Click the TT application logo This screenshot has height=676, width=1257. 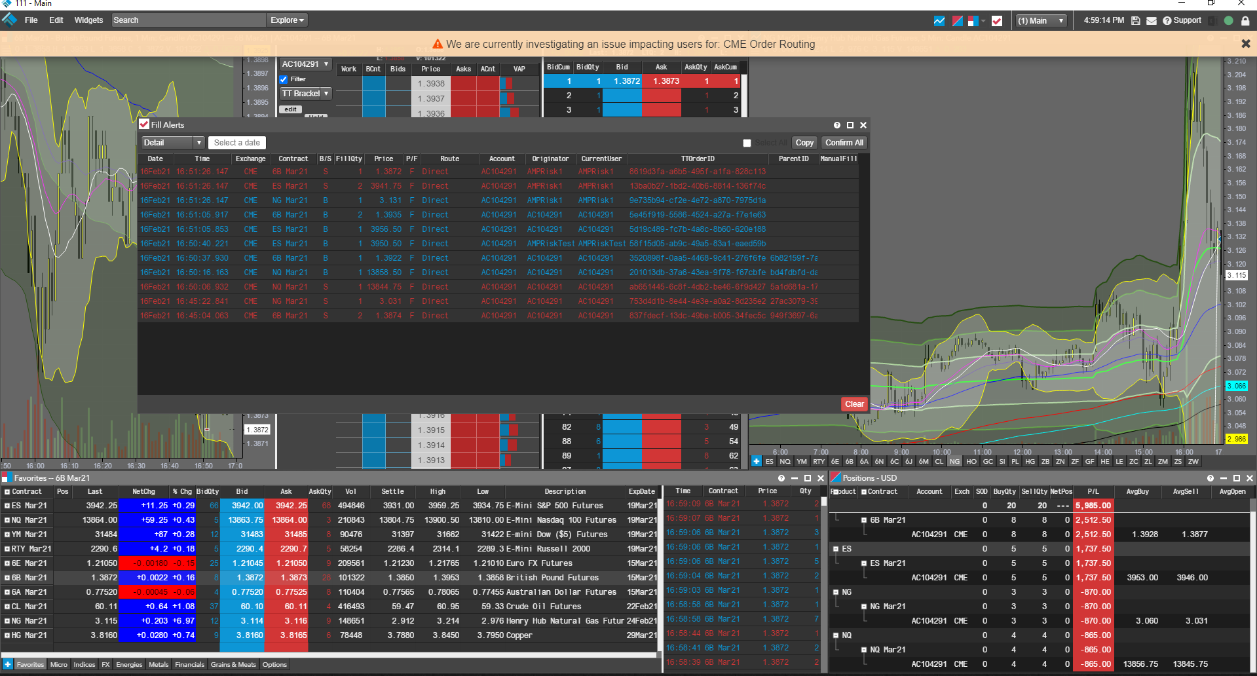click(9, 20)
